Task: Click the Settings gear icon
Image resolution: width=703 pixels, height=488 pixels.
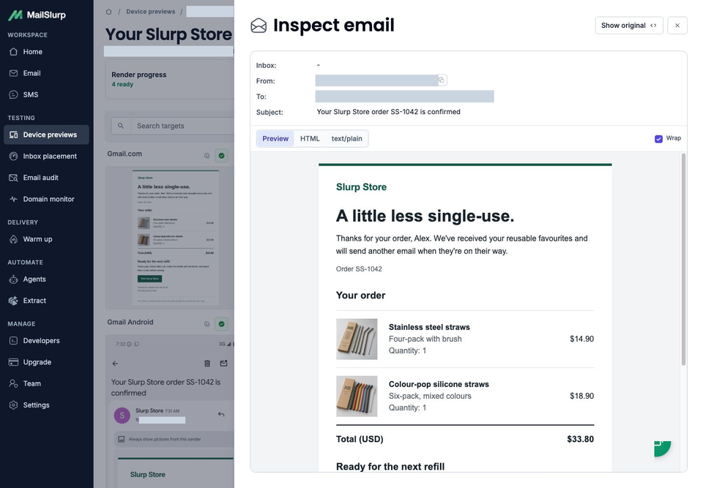Action: [x=13, y=405]
